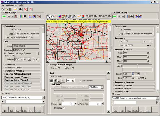Click the Mobile Facility panel scroll down arrow

pyautogui.click(x=157, y=91)
